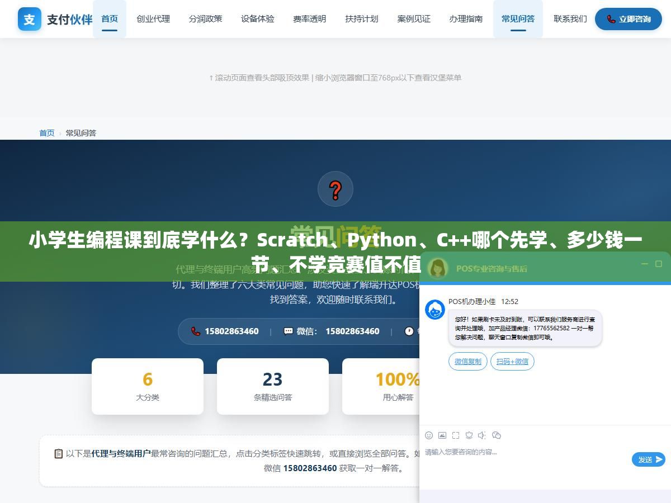Click the POS专业咨询与售后 chat title
This screenshot has height=503, width=671.
(x=492, y=268)
